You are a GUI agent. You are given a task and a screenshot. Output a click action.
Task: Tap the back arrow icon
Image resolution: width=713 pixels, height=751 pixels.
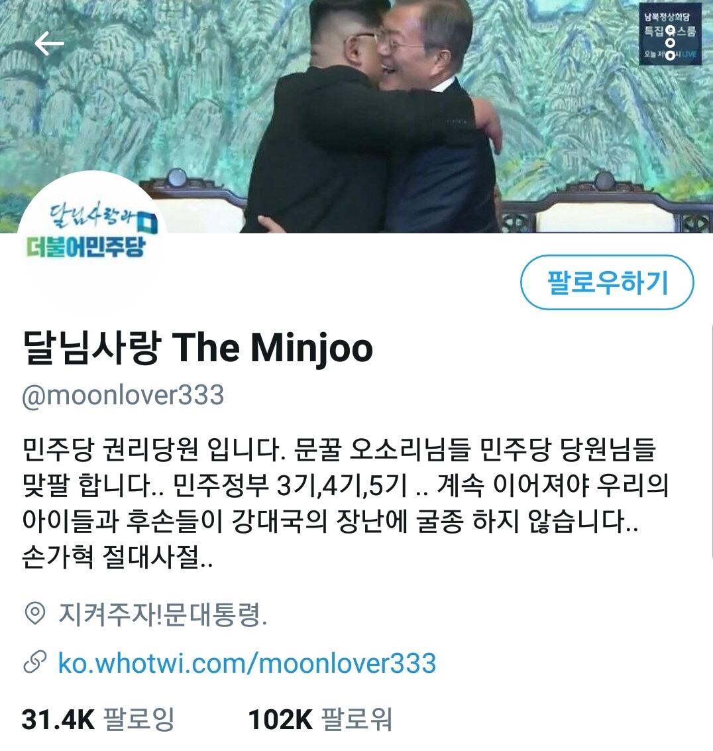(x=49, y=44)
